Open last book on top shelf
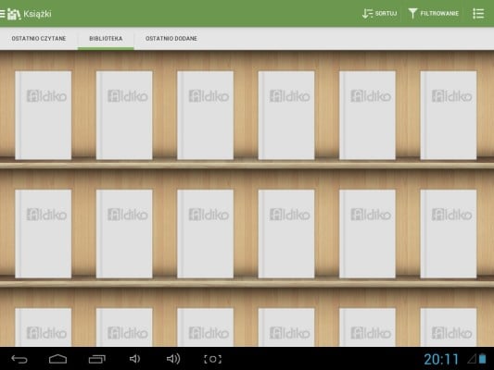Screen dimensions: 494x370 [x=449, y=115]
